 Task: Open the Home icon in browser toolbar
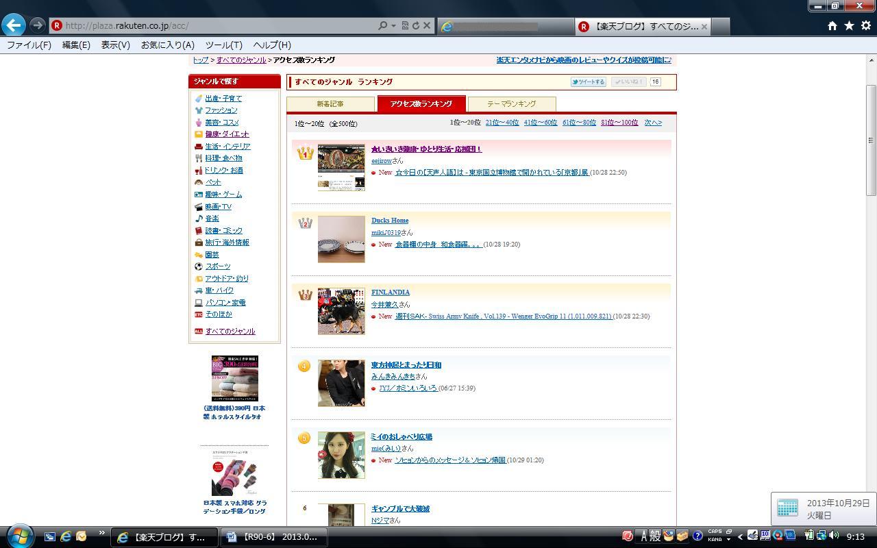click(x=832, y=25)
